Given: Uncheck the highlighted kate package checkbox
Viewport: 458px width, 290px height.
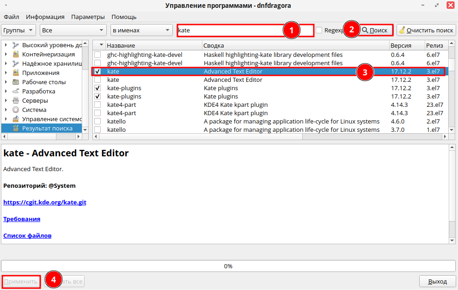Looking at the screenshot, I should click(98, 72).
